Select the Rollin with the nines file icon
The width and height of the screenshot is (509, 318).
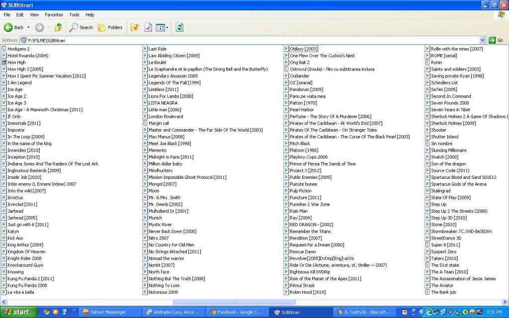coord(427,49)
